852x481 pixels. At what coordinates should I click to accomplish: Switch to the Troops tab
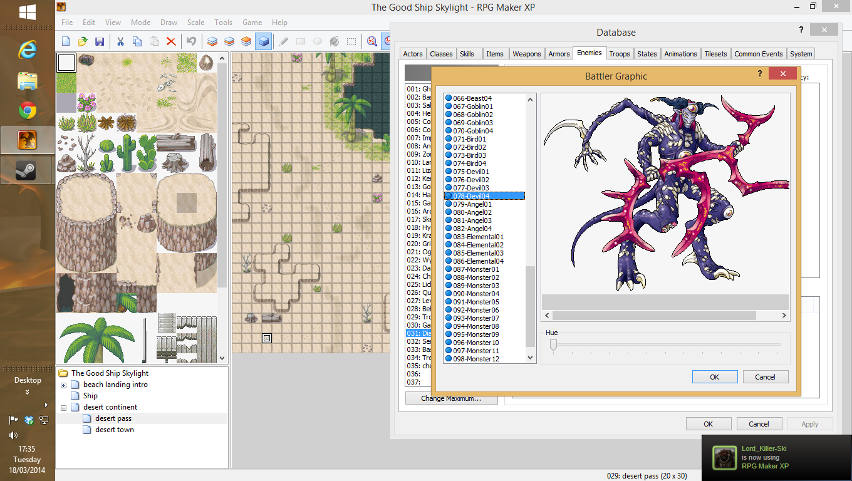pyautogui.click(x=620, y=54)
